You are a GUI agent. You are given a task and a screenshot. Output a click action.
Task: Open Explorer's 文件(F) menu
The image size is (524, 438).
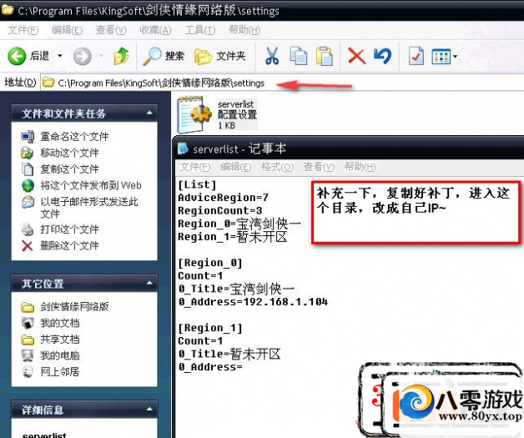coord(23,30)
